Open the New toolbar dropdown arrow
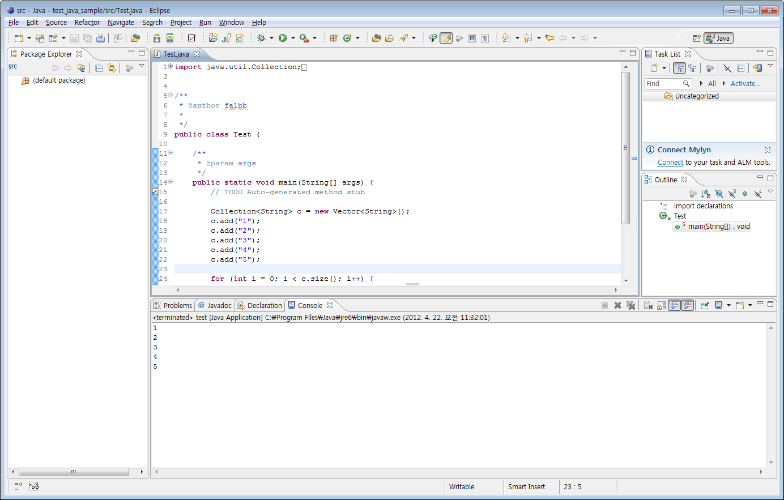The image size is (784, 500). tap(29, 38)
